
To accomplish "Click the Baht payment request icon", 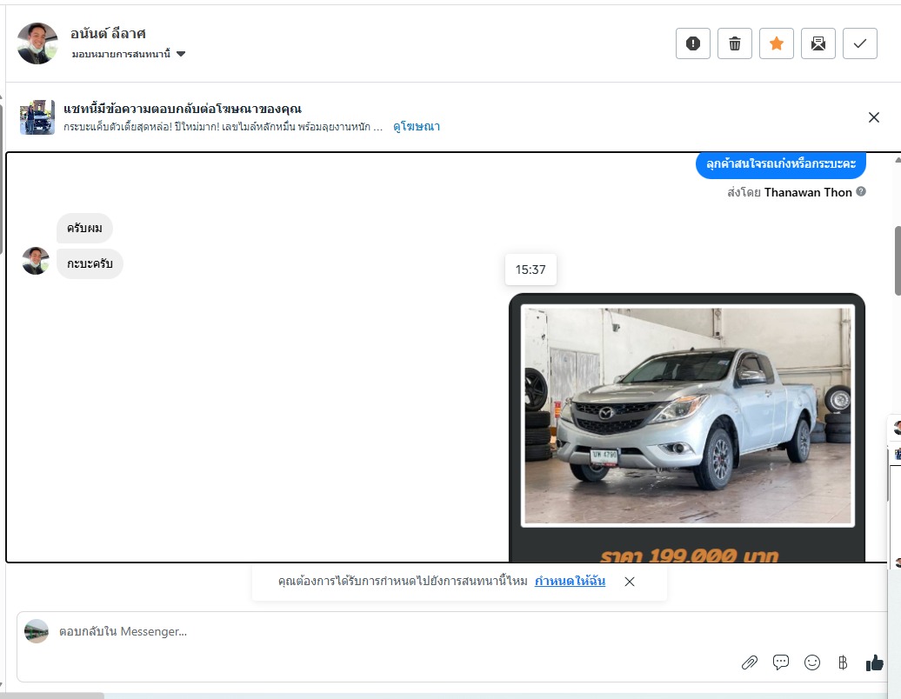I will [x=843, y=662].
